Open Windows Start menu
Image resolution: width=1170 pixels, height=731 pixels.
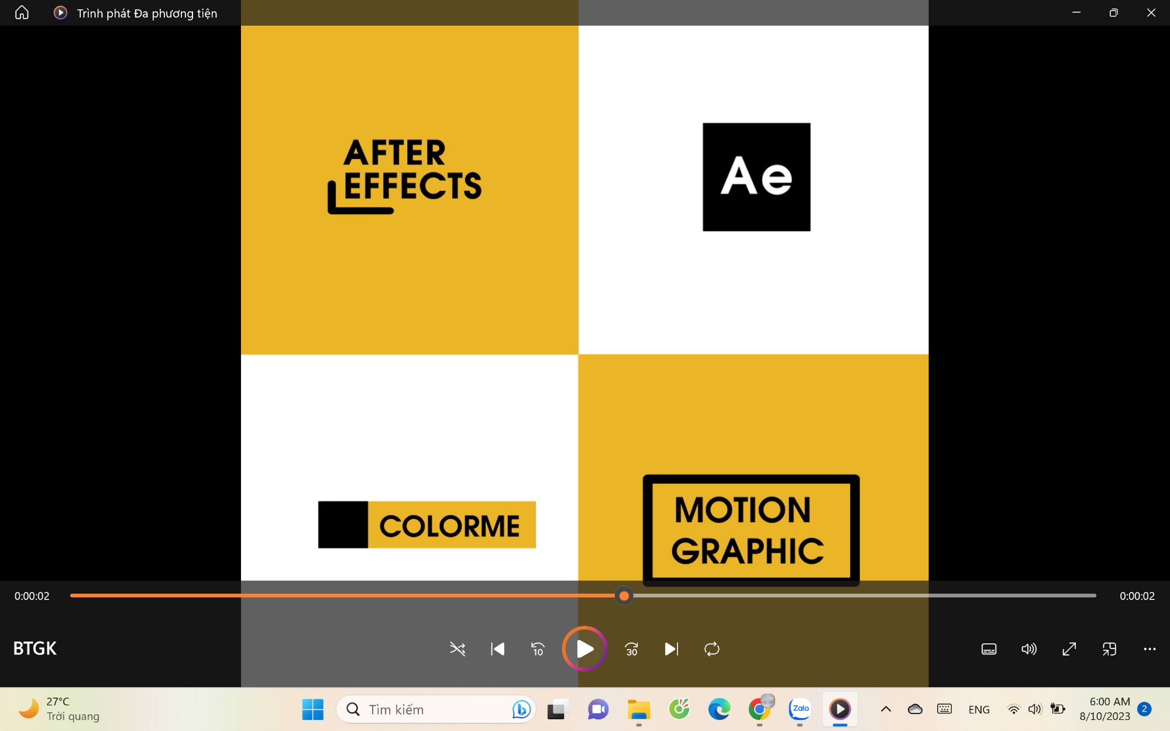tap(313, 709)
